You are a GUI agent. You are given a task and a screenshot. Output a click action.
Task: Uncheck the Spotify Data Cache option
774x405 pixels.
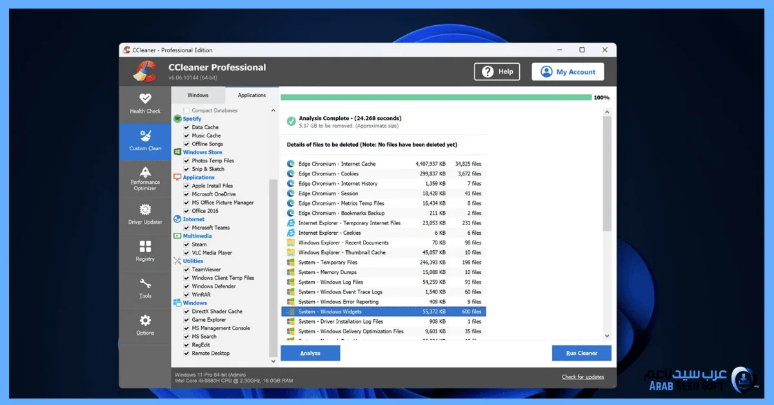click(186, 126)
